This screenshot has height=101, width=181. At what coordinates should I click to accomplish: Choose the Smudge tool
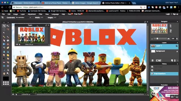coord(4,55)
